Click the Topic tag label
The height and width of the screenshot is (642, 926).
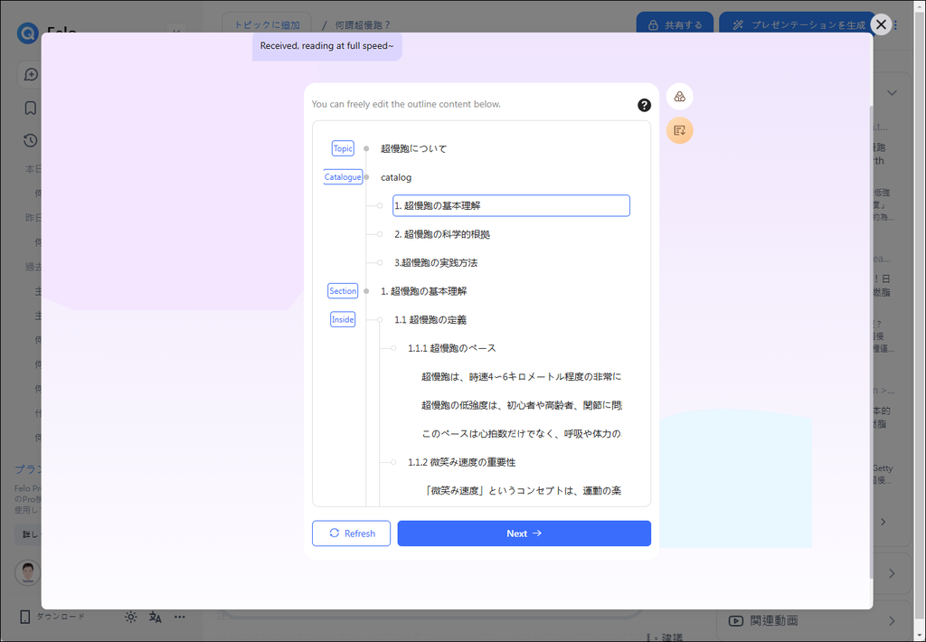coord(343,148)
